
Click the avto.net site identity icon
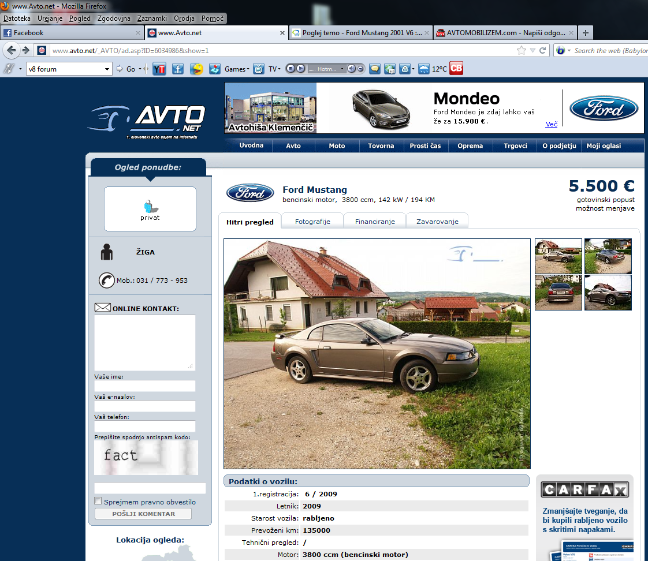(x=42, y=50)
